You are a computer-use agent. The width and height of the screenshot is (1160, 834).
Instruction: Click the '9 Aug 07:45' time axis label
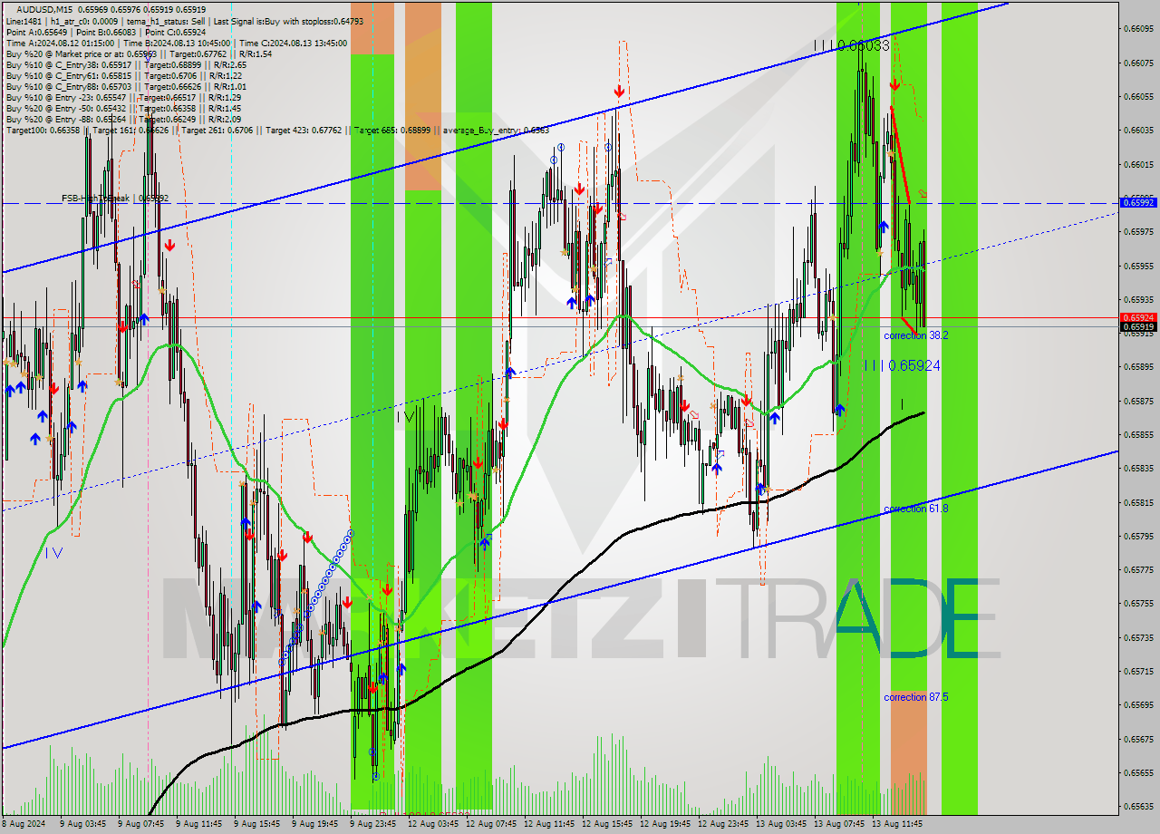(141, 824)
